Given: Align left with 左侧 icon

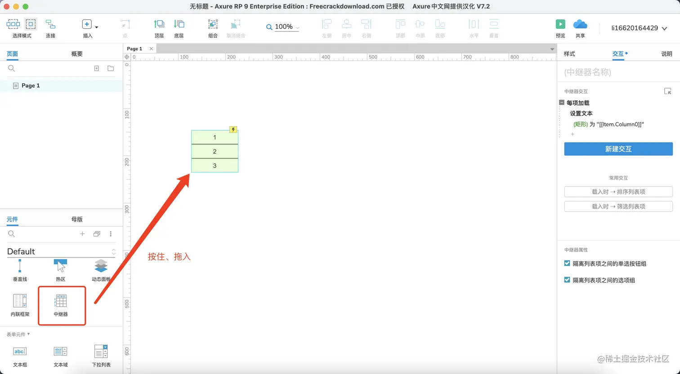Looking at the screenshot, I should [327, 24].
